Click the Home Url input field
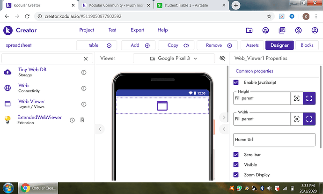This screenshot has width=323, height=194. (274, 140)
